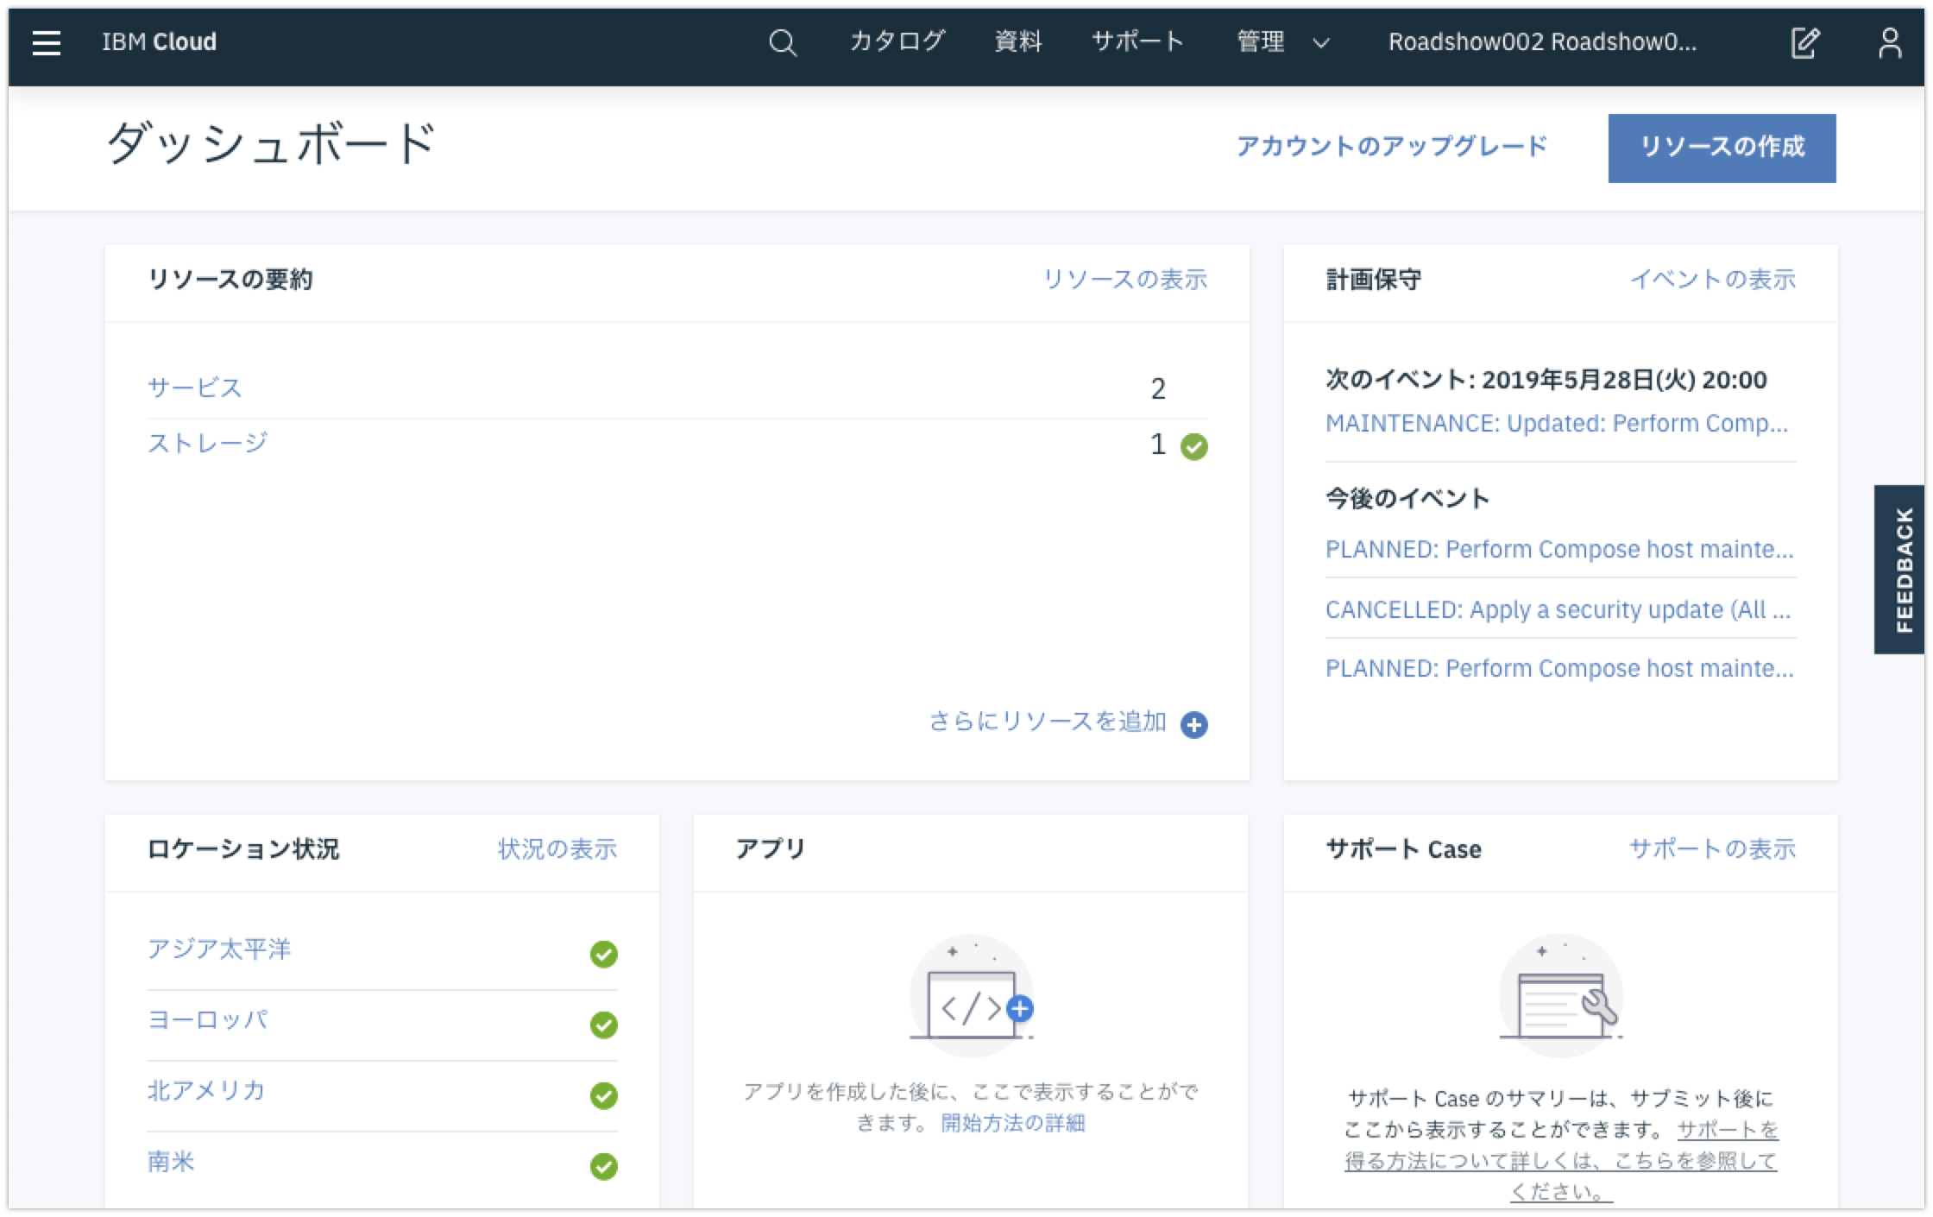Image resolution: width=1933 pixels, height=1217 pixels.
Task: Click the service count value 2
Action: (1158, 388)
